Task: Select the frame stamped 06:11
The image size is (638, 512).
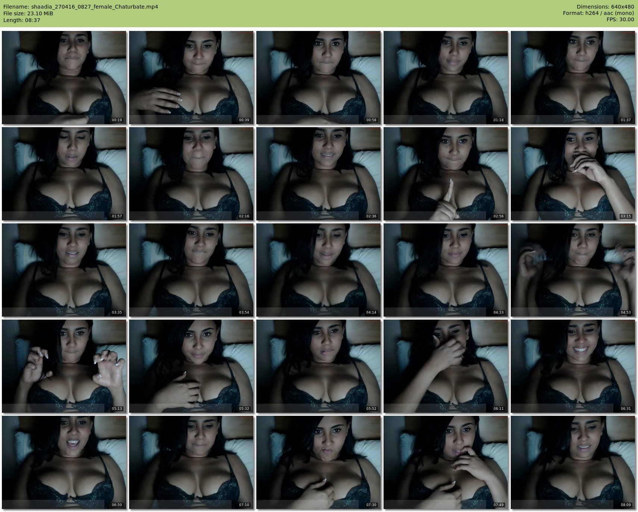Action: click(x=445, y=366)
